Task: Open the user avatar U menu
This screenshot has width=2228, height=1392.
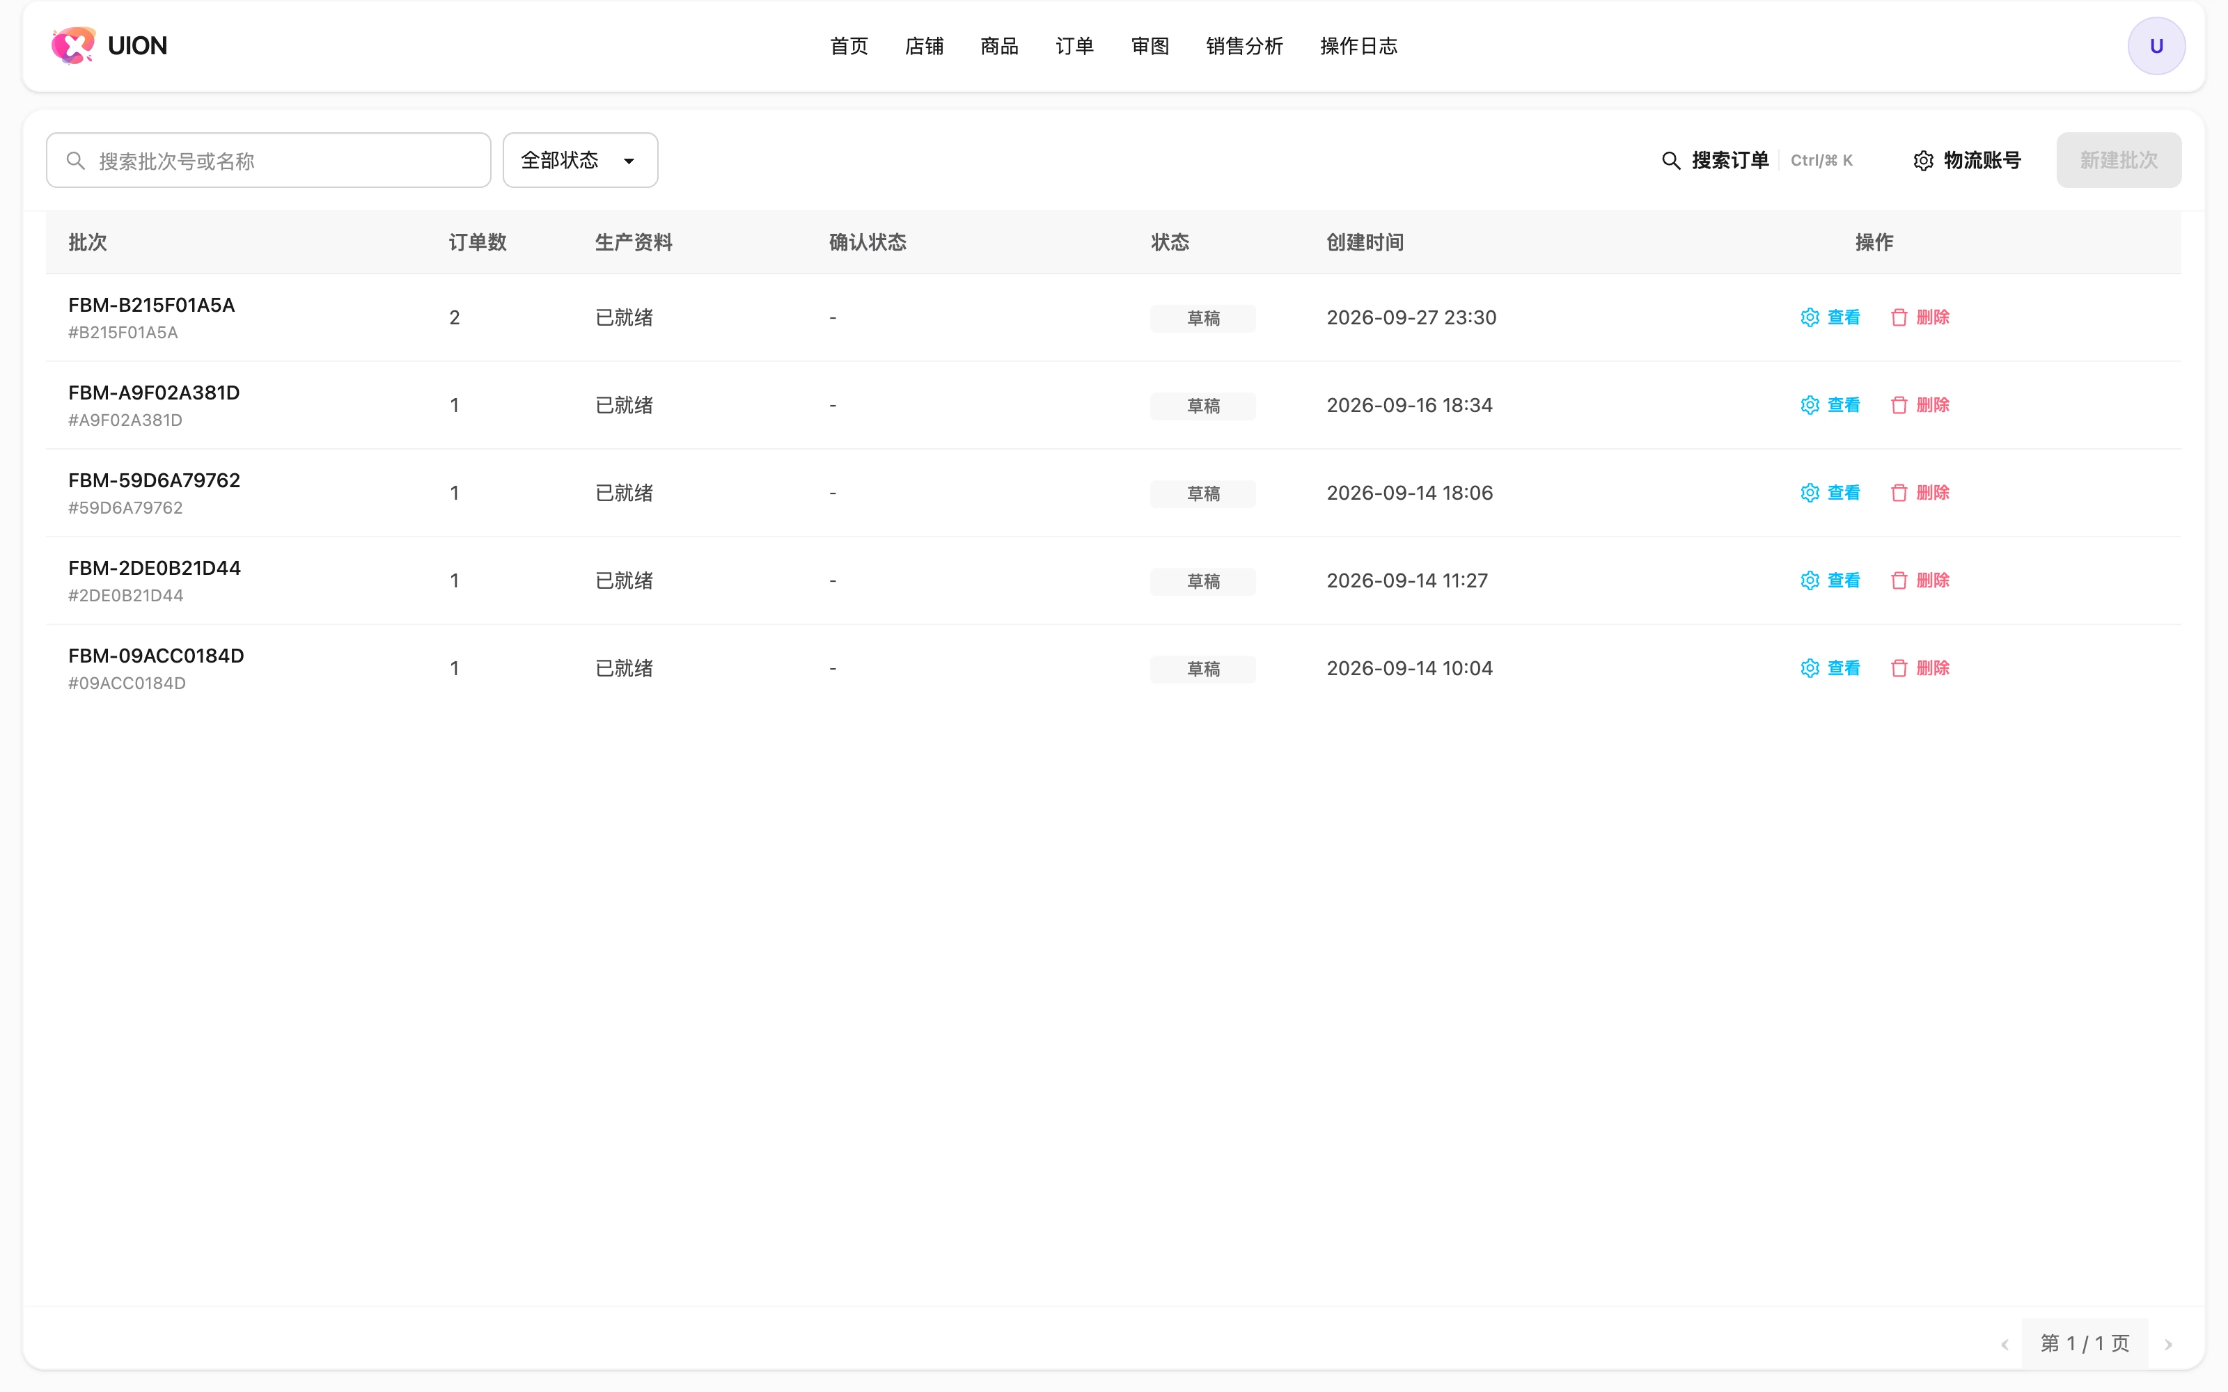Action: click(x=2156, y=46)
